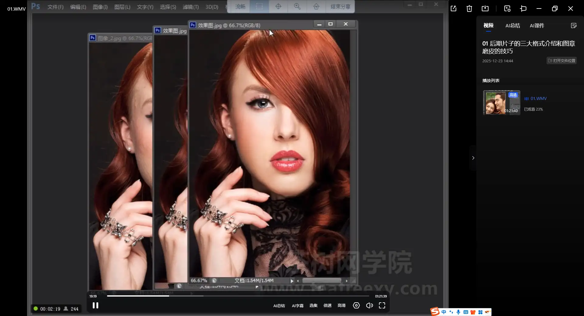Screen dimensions: 584x316
Task: Open AI总结 in the player control bar
Action: pyautogui.click(x=279, y=306)
